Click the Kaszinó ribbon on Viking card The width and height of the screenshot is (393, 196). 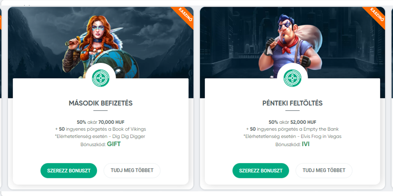pyautogui.click(x=184, y=16)
